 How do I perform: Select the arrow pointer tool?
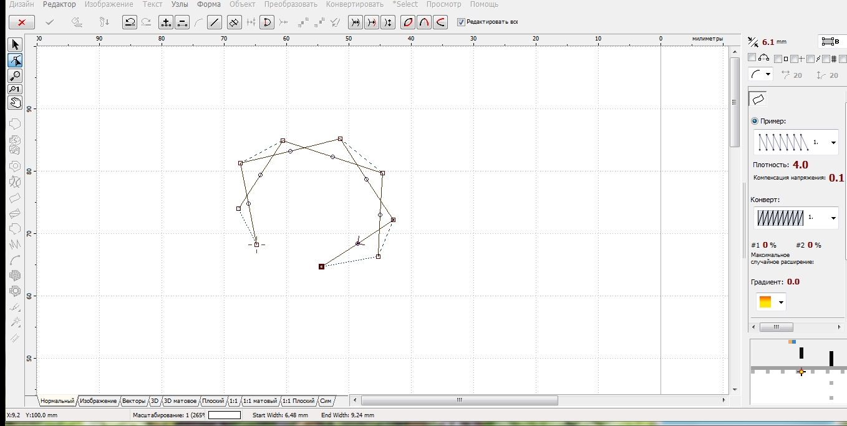click(x=15, y=44)
